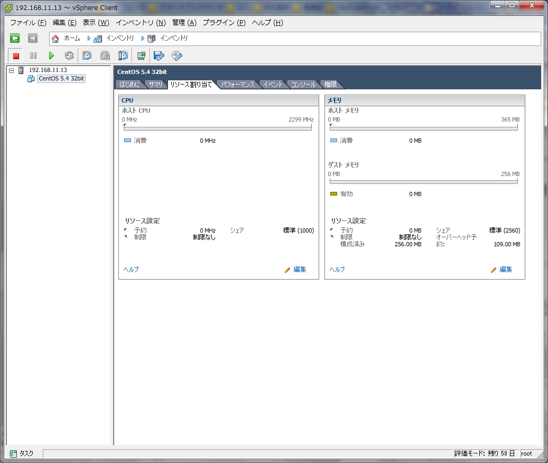Open the インベントリ (N) menu
This screenshot has height=463, width=548.
coord(141,23)
